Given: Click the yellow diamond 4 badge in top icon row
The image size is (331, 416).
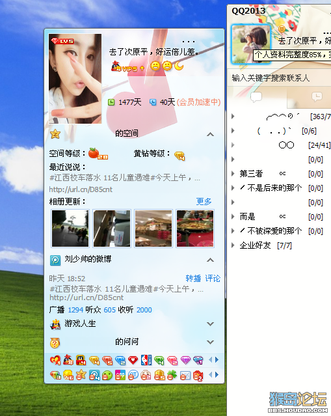Looking at the screenshot, I should (x=94, y=360).
